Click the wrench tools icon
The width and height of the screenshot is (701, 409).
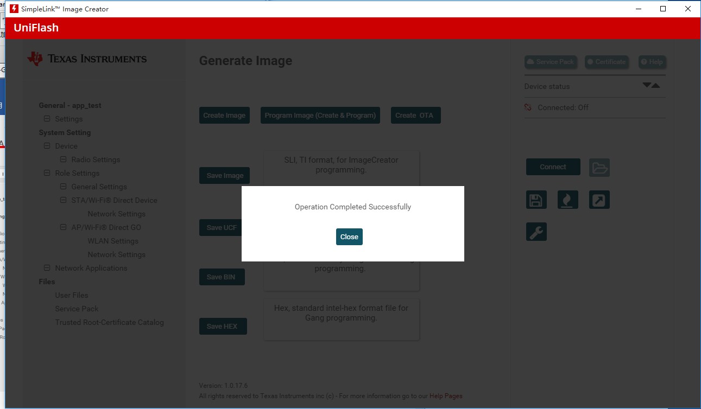[536, 232]
